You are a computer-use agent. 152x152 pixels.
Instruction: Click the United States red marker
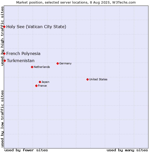(88, 80)
